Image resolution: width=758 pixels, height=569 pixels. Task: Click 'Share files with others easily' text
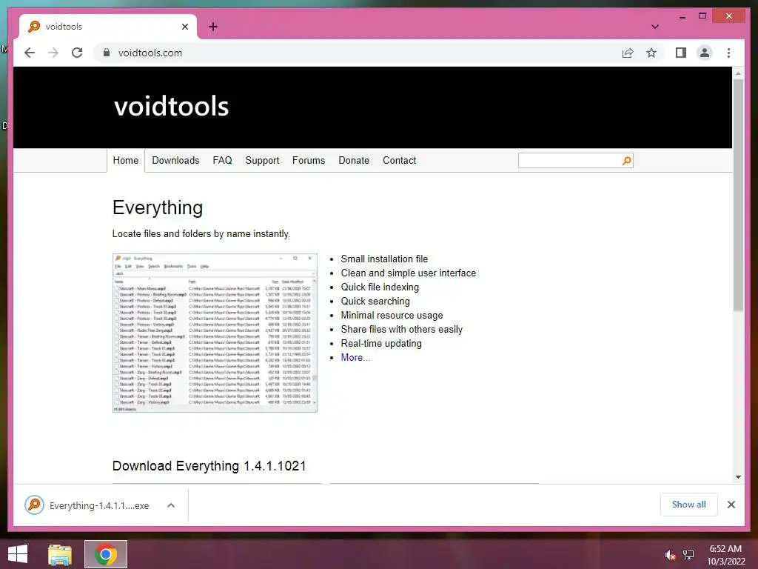402,329
